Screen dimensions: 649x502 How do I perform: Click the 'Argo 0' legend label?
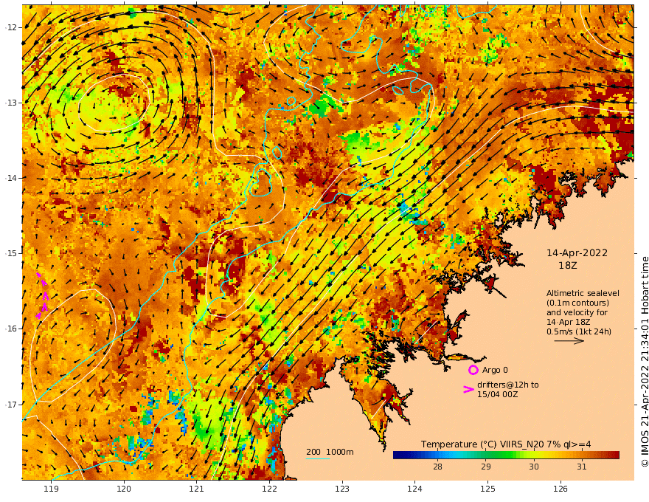click(495, 370)
